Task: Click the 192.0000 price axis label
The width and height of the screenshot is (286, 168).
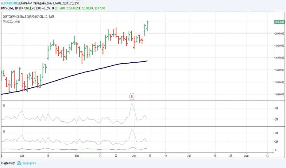Action: (280, 58)
